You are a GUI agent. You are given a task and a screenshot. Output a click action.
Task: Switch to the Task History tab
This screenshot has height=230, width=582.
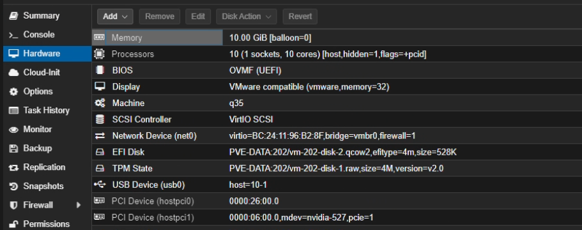[47, 110]
